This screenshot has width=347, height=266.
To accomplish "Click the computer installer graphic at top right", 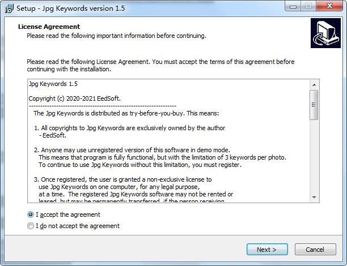I will (x=325, y=33).
